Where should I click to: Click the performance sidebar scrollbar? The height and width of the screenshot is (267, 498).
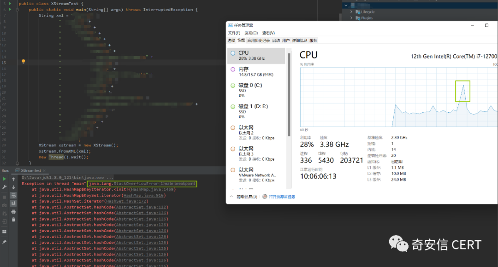289,94
